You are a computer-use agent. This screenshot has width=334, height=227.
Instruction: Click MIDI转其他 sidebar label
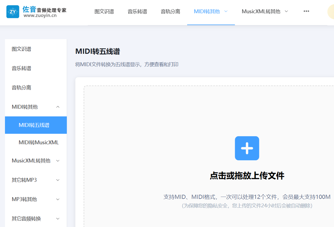click(25, 107)
